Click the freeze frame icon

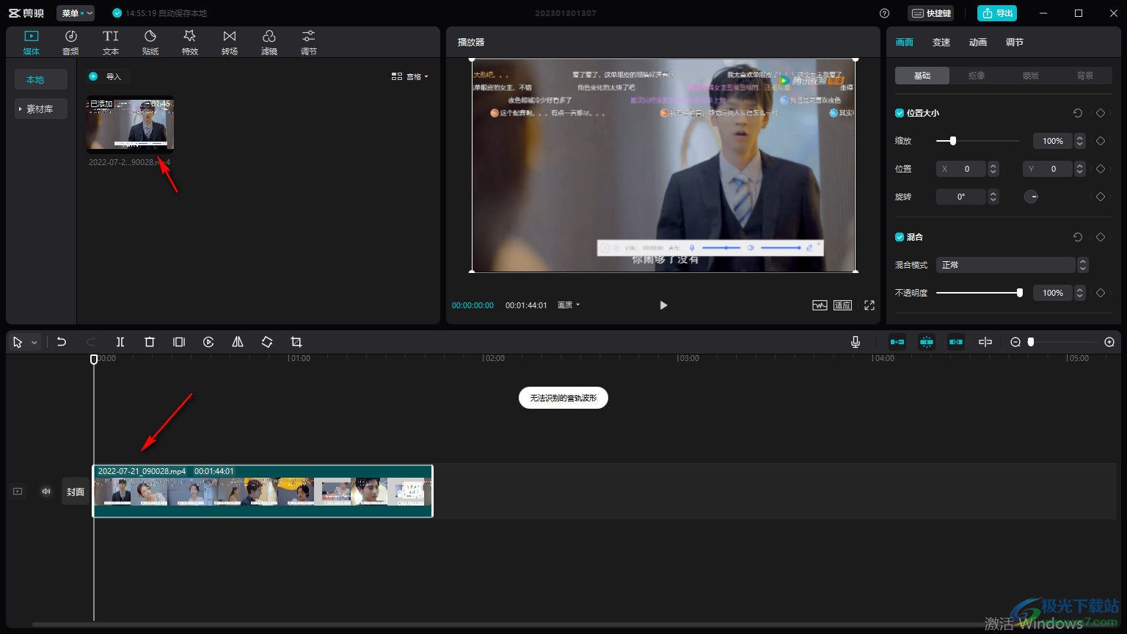[x=179, y=342]
